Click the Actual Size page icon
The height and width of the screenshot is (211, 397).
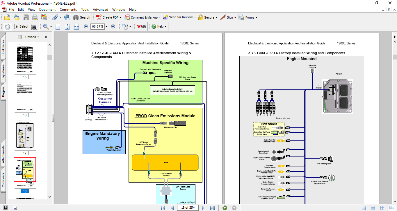tap(58, 26)
